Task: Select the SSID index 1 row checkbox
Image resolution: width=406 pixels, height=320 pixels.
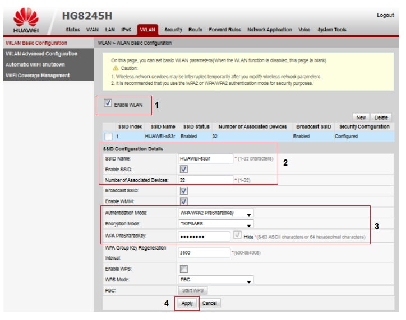Action: (x=108, y=137)
